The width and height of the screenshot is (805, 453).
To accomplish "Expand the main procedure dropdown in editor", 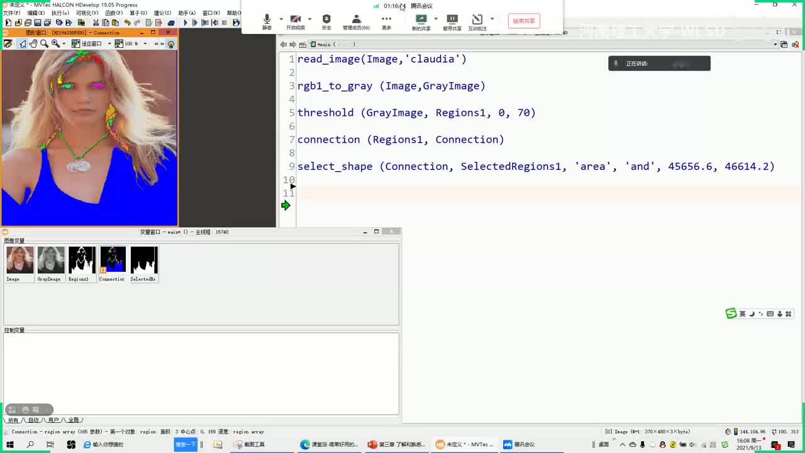I will pos(775,45).
